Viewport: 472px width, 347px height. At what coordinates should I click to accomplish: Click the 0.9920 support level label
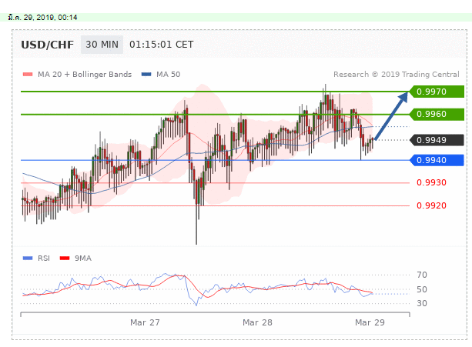point(431,205)
